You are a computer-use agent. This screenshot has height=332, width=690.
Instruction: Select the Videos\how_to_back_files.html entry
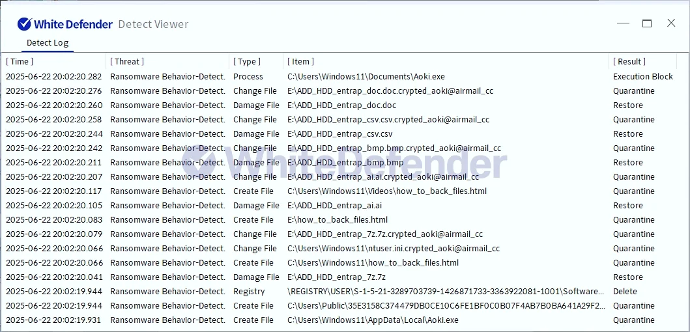click(x=387, y=191)
